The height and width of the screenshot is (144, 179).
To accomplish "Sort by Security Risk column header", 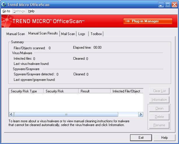I will pos(61,91).
